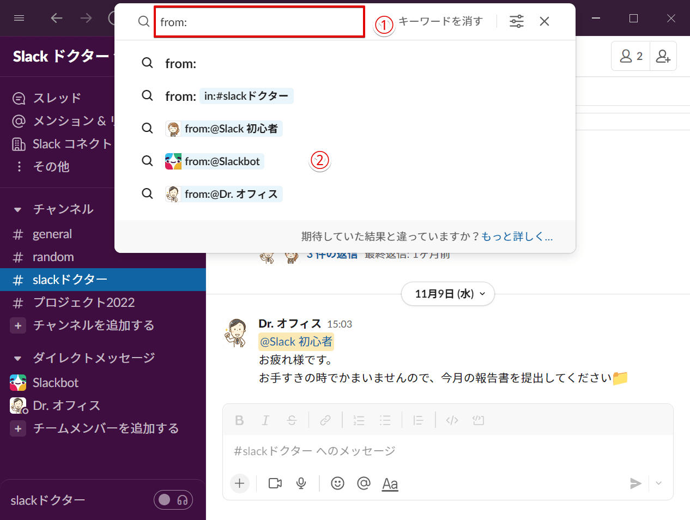Image resolution: width=690 pixels, height=520 pixels.
Task: Click the microphone audio clip icon
Action: tap(301, 483)
